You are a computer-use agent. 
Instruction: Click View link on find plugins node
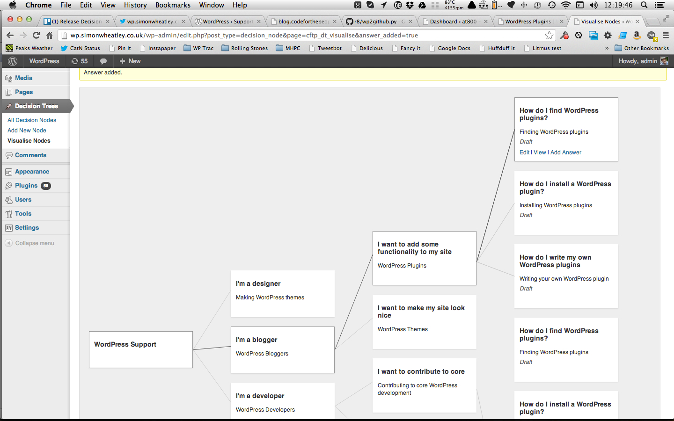click(540, 152)
